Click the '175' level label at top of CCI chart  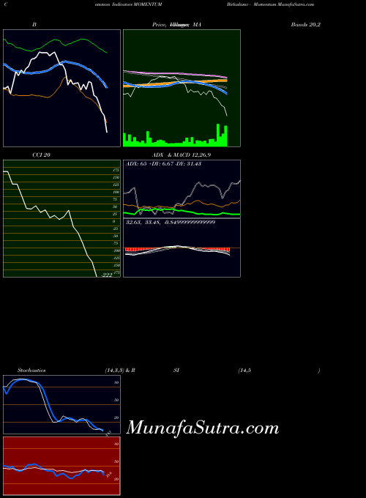click(116, 170)
